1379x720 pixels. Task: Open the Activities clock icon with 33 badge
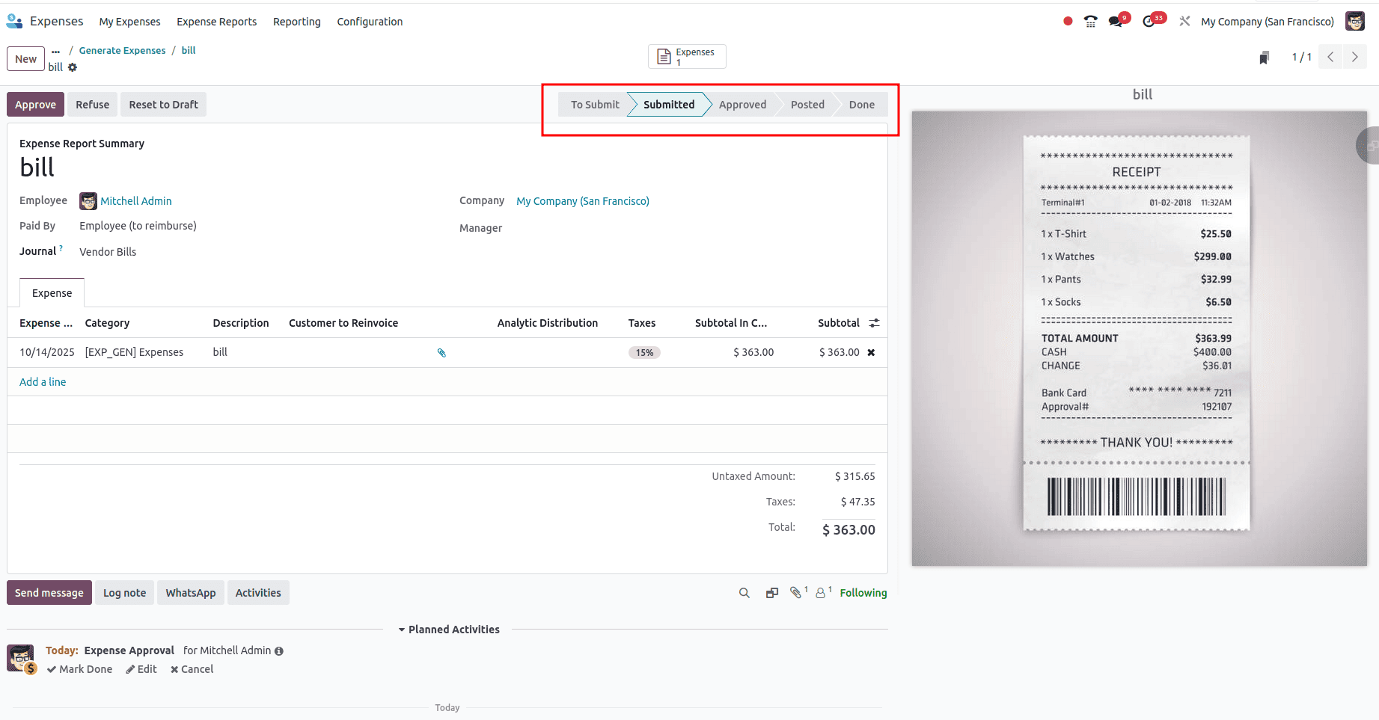pyautogui.click(x=1149, y=20)
